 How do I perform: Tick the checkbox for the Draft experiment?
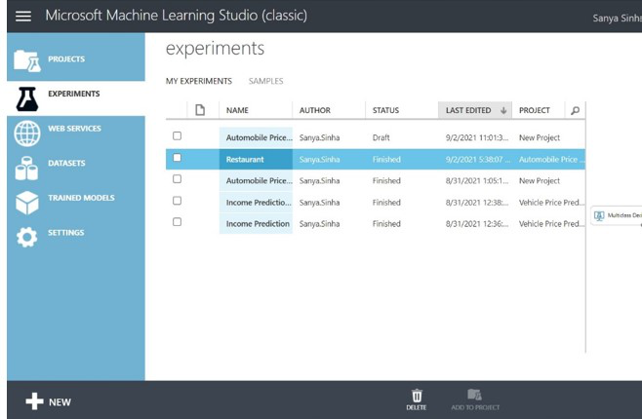(177, 136)
